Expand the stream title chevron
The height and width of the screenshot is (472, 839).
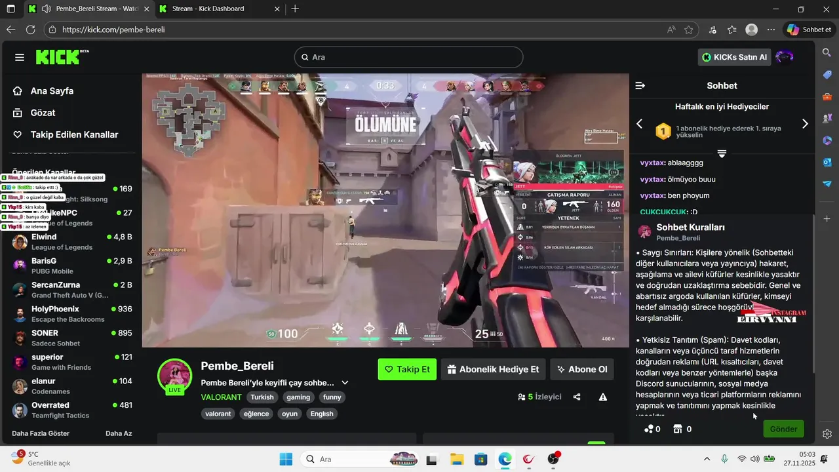(345, 383)
